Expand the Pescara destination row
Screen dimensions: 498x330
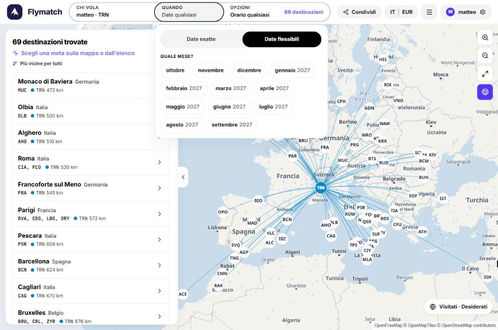[x=91, y=239]
